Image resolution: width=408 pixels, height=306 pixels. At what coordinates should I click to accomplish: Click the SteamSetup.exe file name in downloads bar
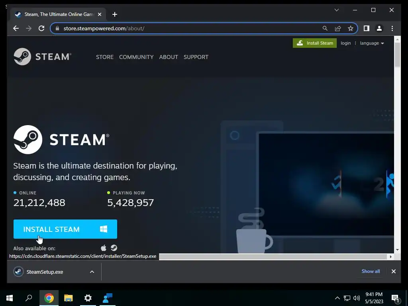coord(45,272)
